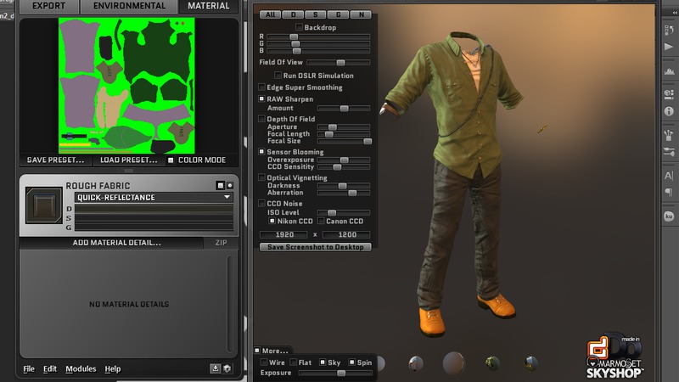Viewport: 679px width, 382px height.
Task: Enable Run DSLR Simulation checkbox
Action: [x=278, y=76]
